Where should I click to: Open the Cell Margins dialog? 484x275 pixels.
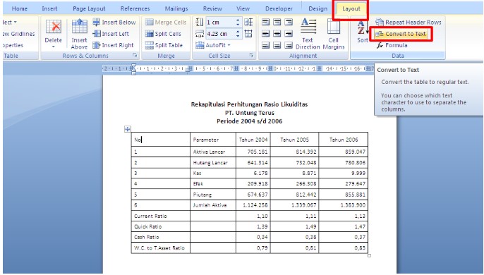click(x=334, y=34)
